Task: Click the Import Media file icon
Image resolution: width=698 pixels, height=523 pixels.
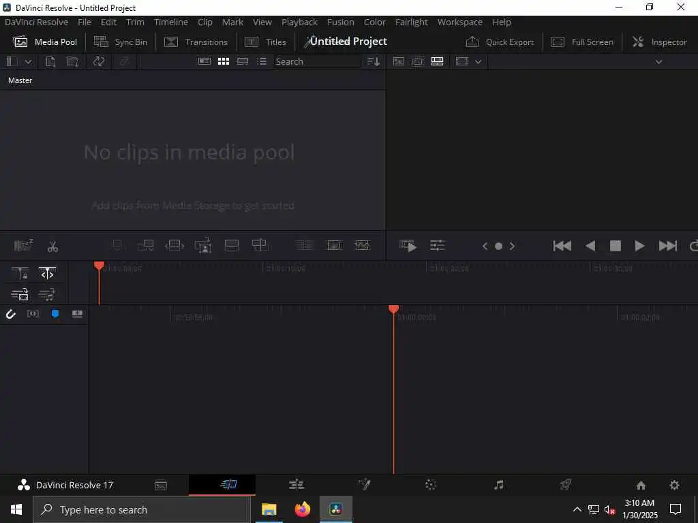Action: tap(50, 62)
